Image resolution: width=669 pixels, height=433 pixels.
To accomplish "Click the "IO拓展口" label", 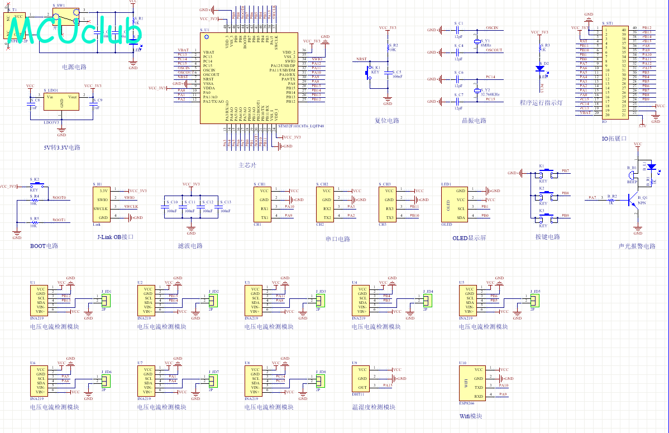I will pos(614,139).
